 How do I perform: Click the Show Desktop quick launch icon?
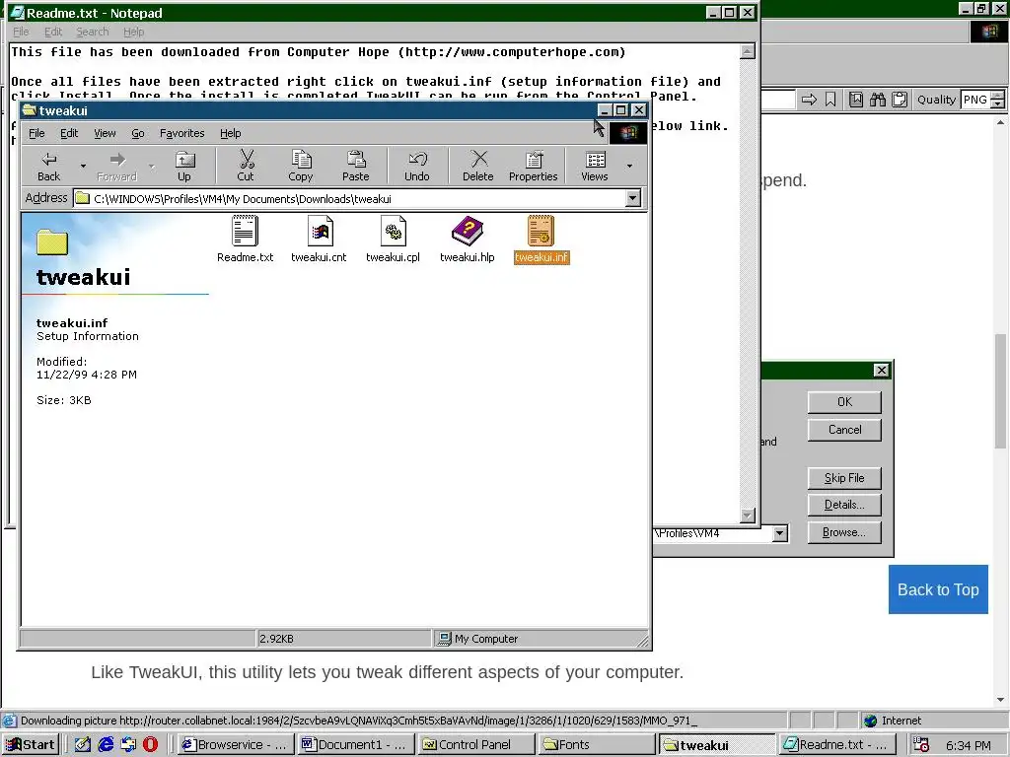pos(83,745)
